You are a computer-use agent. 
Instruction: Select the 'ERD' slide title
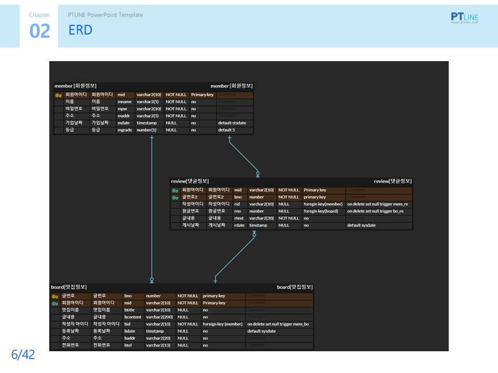tap(80, 30)
